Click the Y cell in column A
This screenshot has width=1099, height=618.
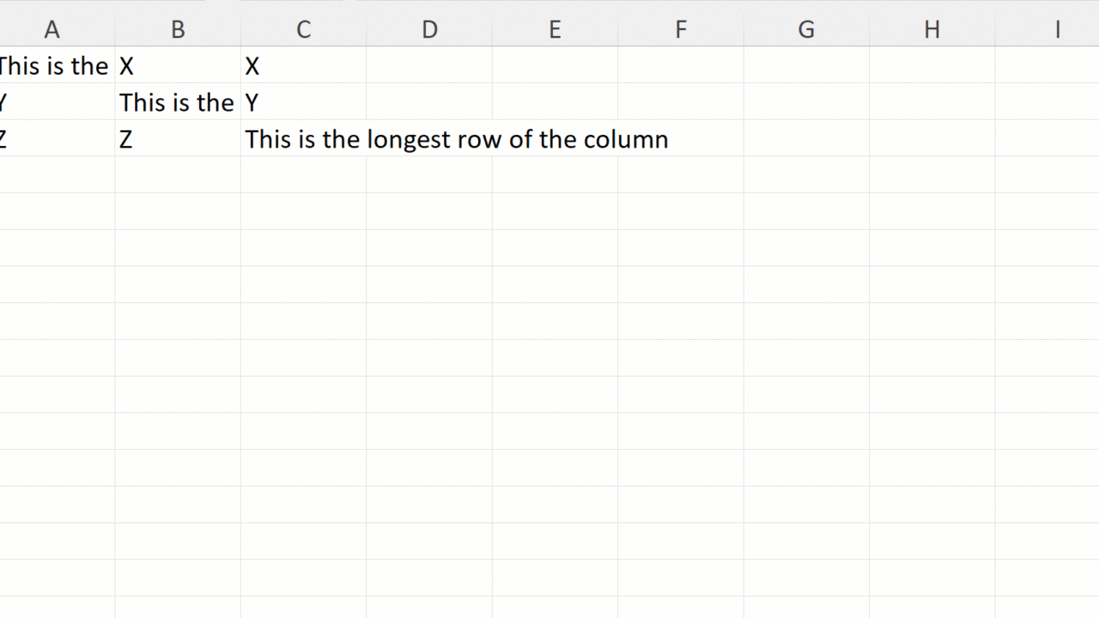click(x=54, y=103)
